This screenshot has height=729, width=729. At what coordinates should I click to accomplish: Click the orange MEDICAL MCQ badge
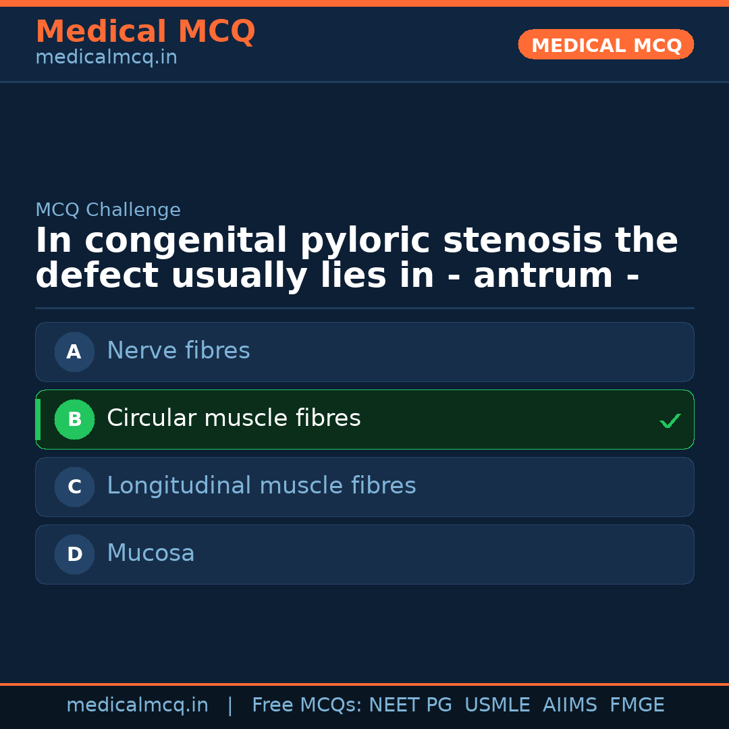coord(605,45)
